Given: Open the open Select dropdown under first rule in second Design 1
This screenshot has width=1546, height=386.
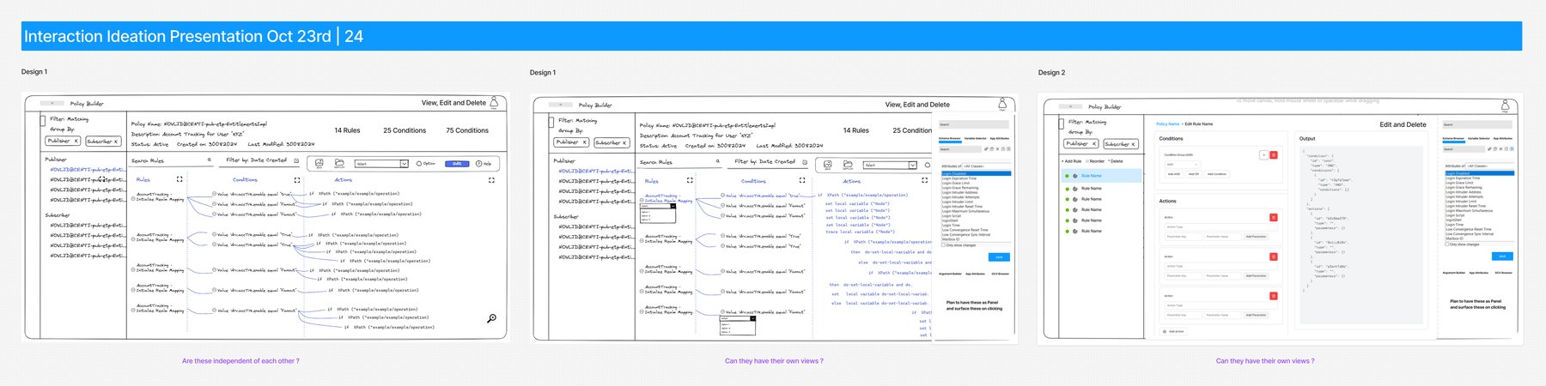Looking at the screenshot, I should tap(659, 206).
